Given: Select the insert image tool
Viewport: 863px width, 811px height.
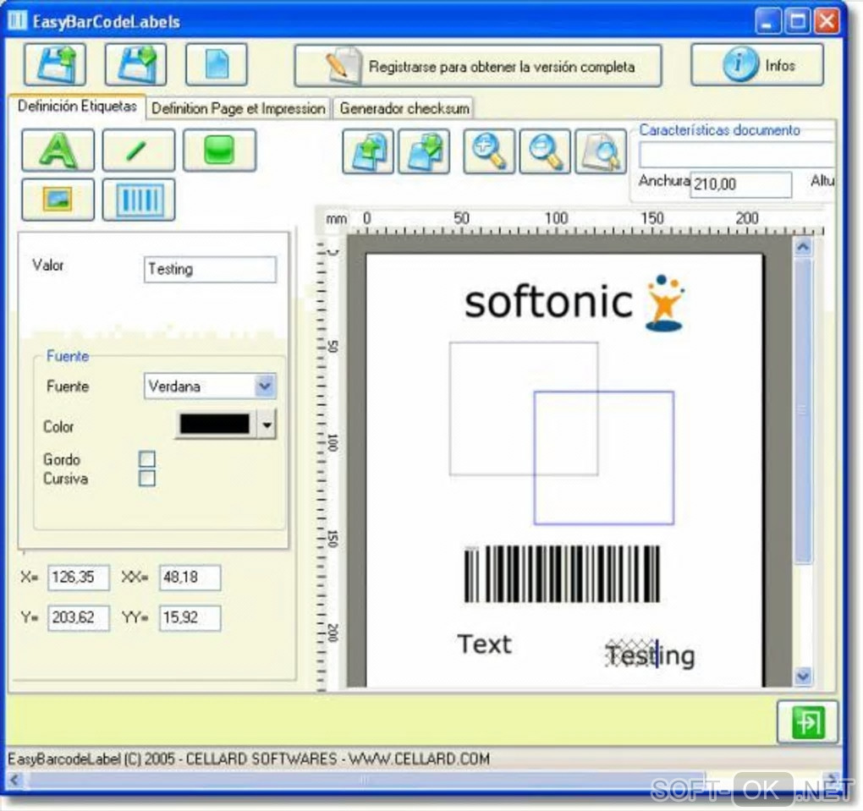Looking at the screenshot, I should pyautogui.click(x=58, y=200).
